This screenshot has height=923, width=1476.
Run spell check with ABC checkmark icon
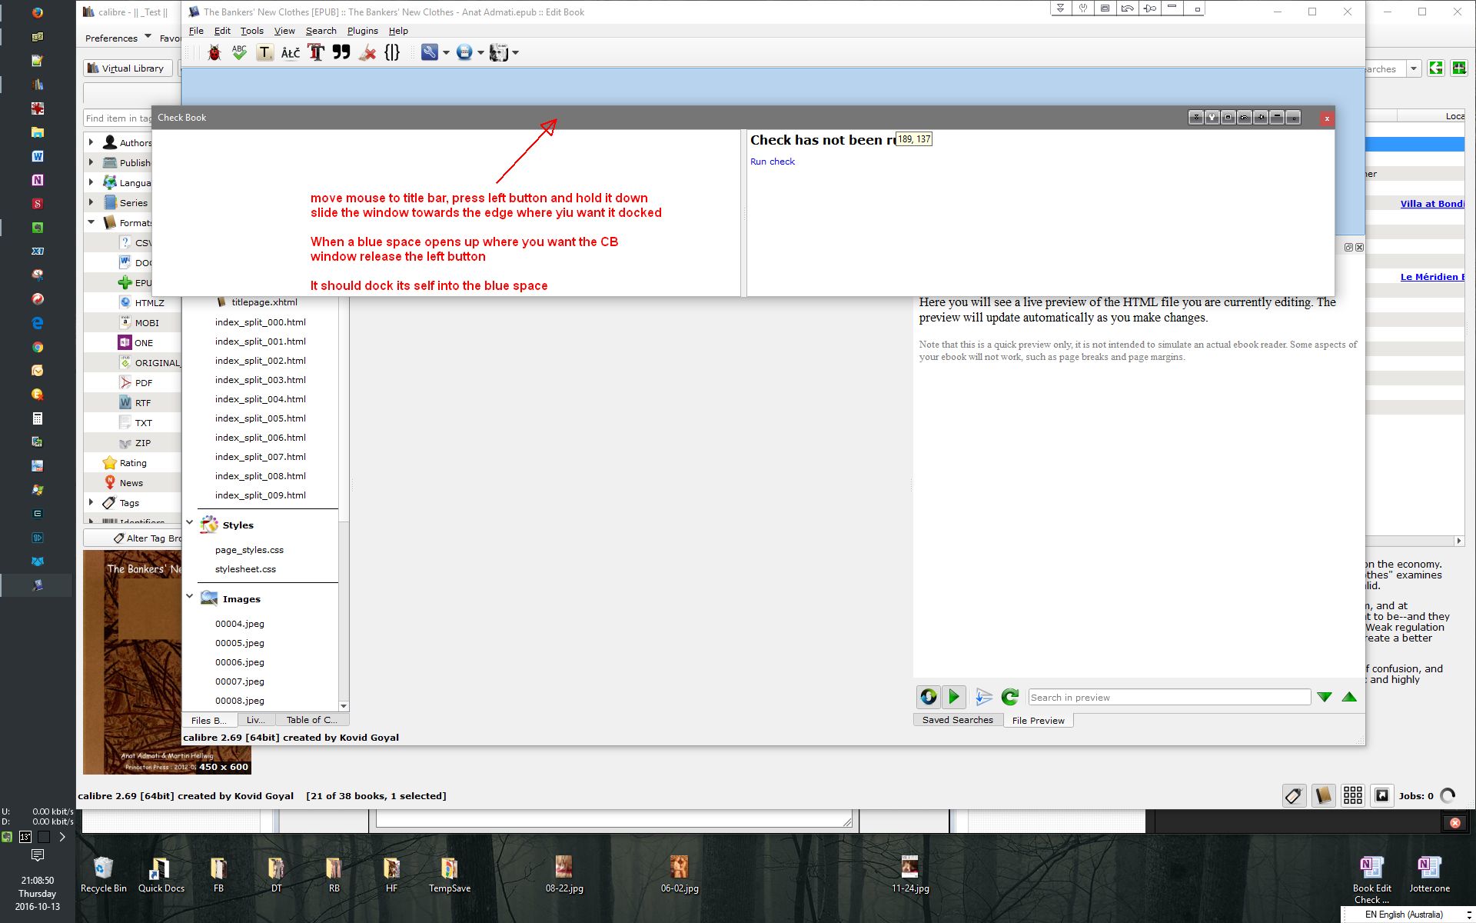pyautogui.click(x=239, y=52)
